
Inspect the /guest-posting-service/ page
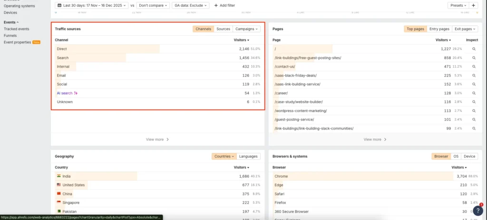pyautogui.click(x=474, y=120)
